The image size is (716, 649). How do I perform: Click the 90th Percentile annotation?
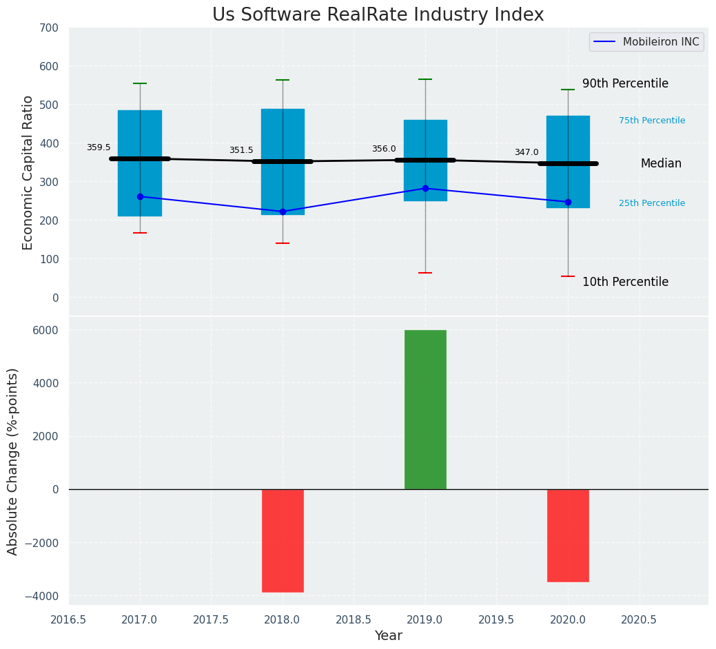click(625, 83)
